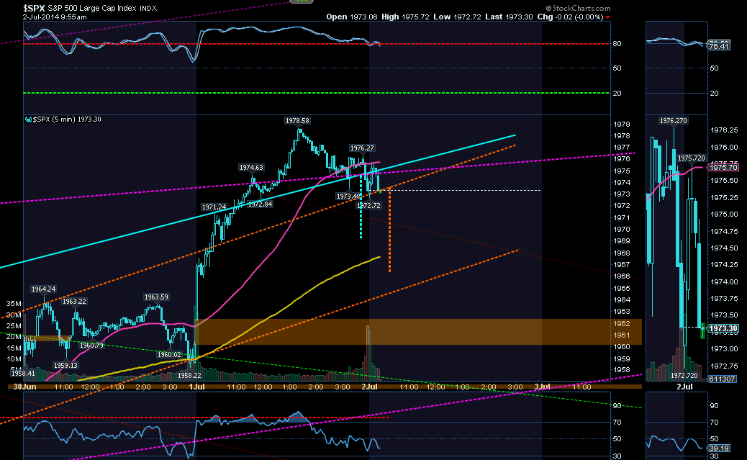The width and height of the screenshot is (747, 460).
Task: Click the Last 1973.30 header value
Action: coord(509,17)
